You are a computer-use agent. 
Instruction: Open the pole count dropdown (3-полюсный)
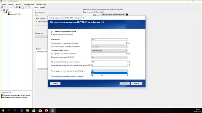[109, 47]
